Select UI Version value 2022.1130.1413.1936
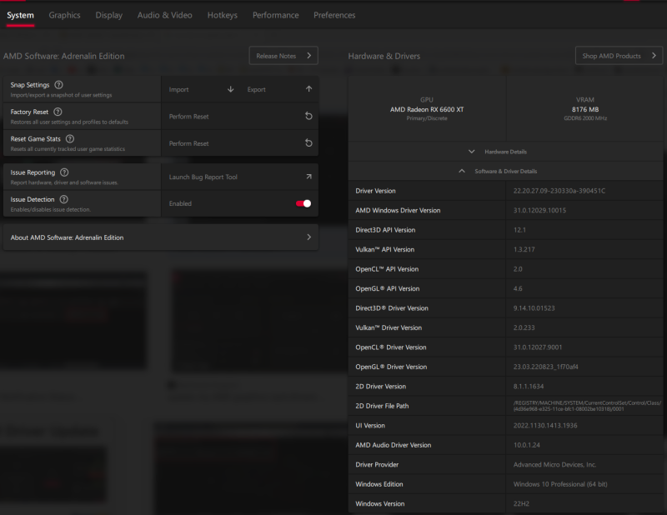Screen dimensions: 667x515 click(545, 426)
